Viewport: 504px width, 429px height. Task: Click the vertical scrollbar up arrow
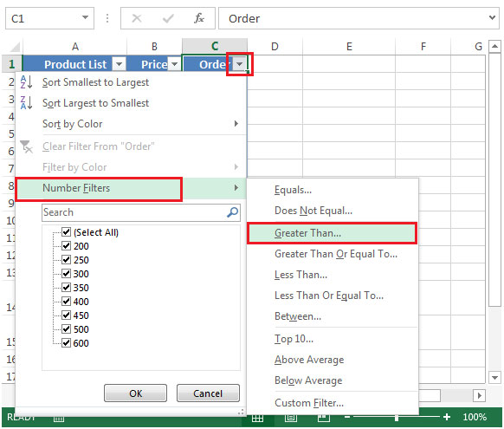point(494,47)
